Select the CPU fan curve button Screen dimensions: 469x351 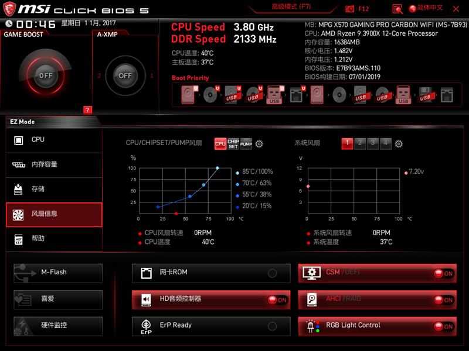220,142
